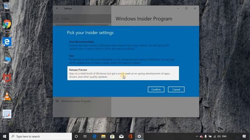Close the Settings window
This screenshot has height=140, width=250.
coord(195,9)
